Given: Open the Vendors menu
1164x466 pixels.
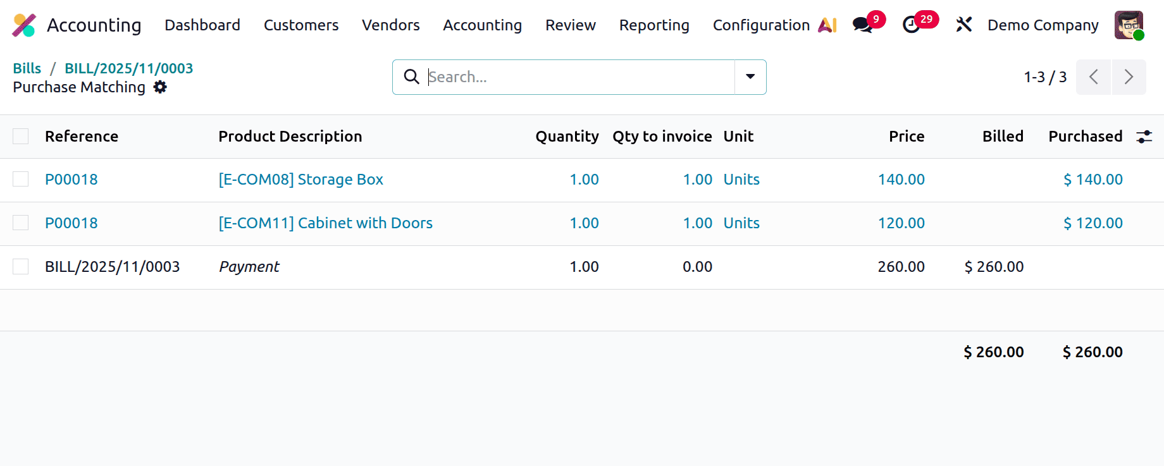Looking at the screenshot, I should [391, 25].
